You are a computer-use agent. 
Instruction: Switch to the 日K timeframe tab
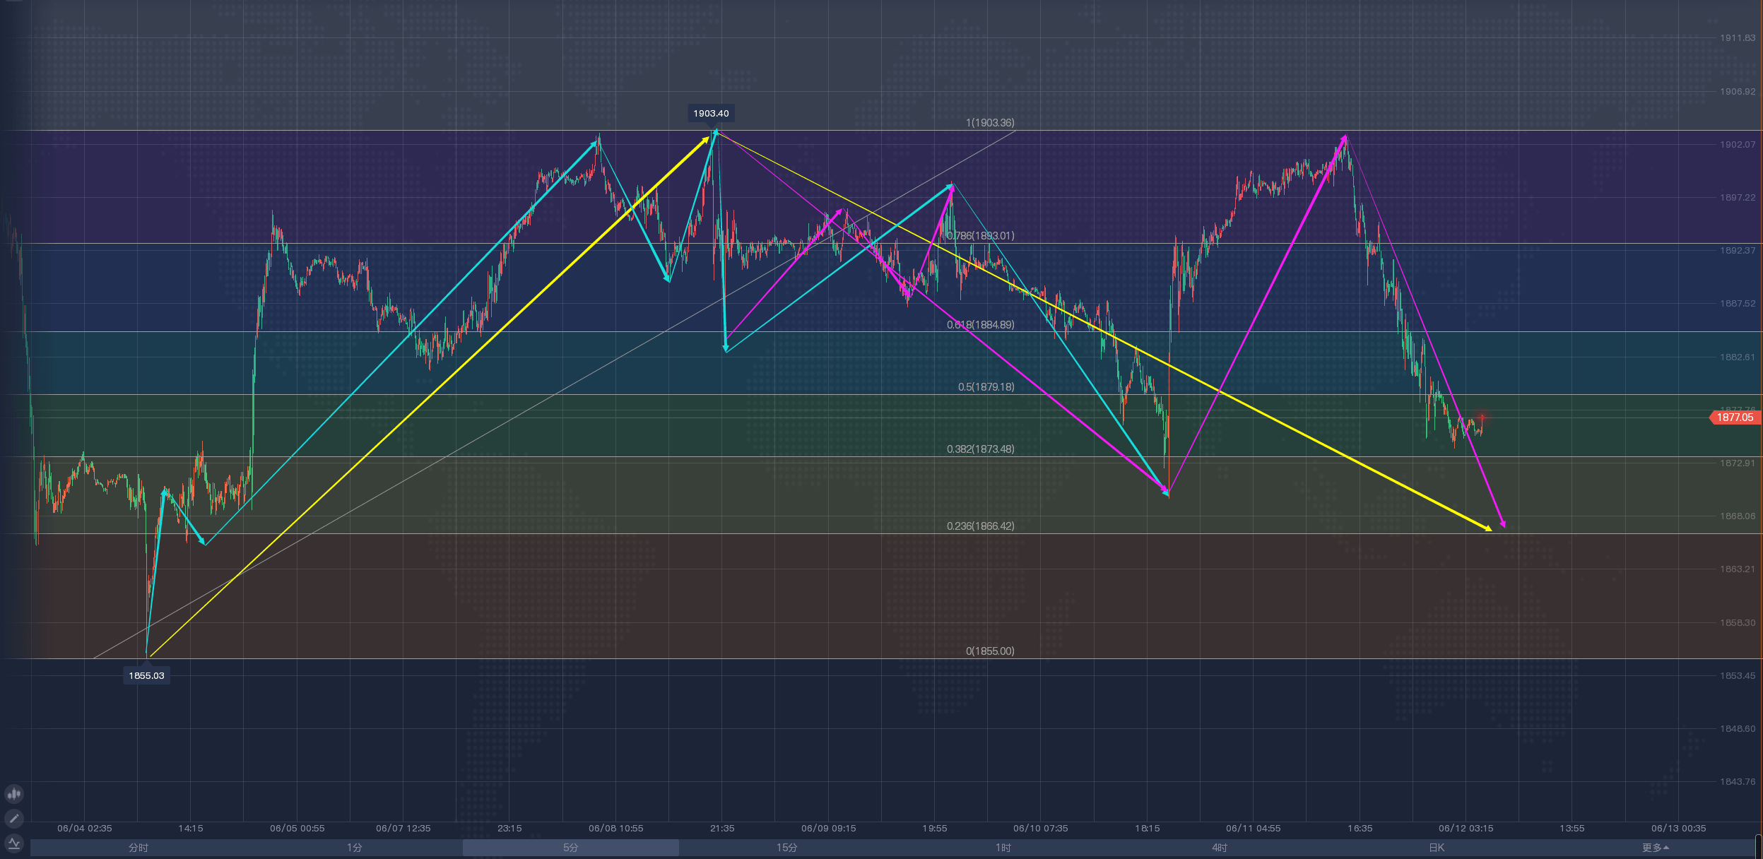tap(1437, 848)
